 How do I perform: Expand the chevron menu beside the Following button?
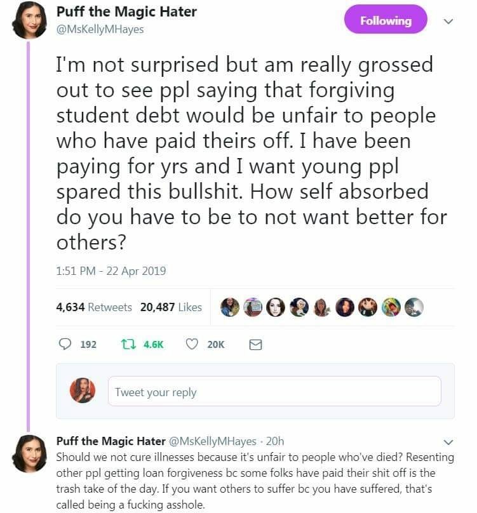pos(448,21)
